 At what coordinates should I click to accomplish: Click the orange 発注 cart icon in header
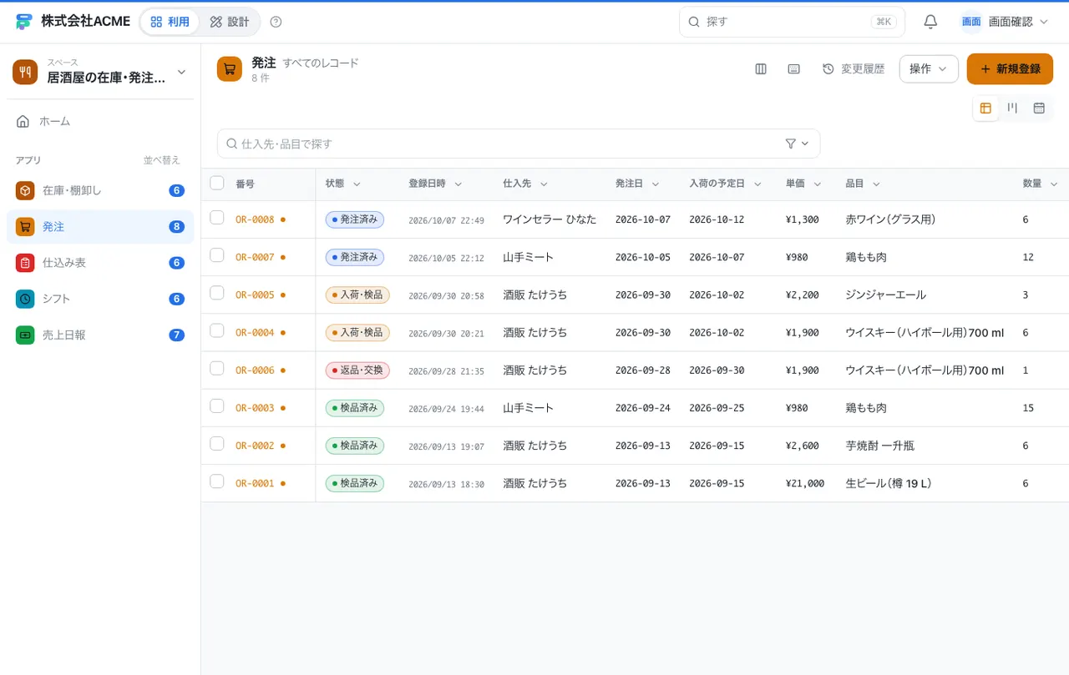[230, 69]
